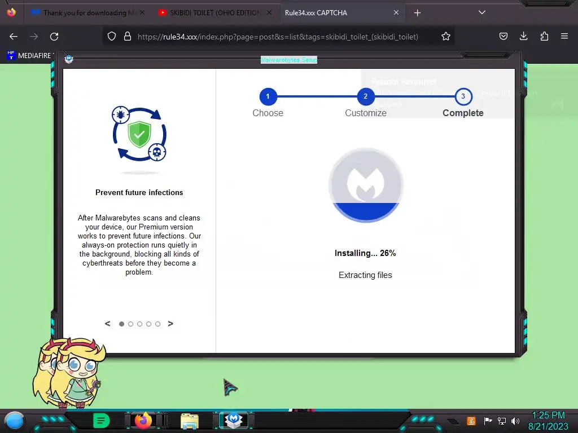Close the SKIBIDI TOILET tab
Viewport: 578px width, 433px height.
point(269,12)
